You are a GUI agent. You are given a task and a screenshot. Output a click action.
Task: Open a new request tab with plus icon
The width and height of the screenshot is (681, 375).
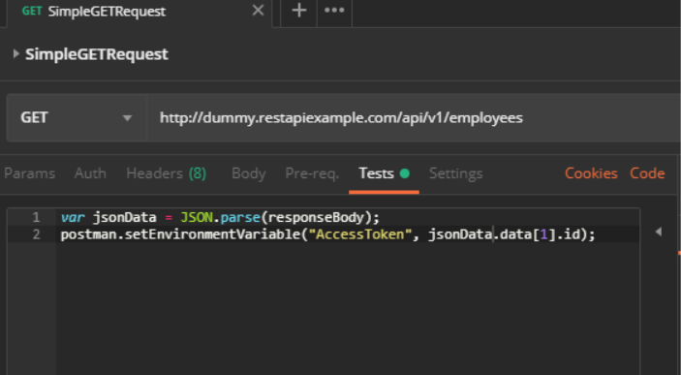[298, 11]
